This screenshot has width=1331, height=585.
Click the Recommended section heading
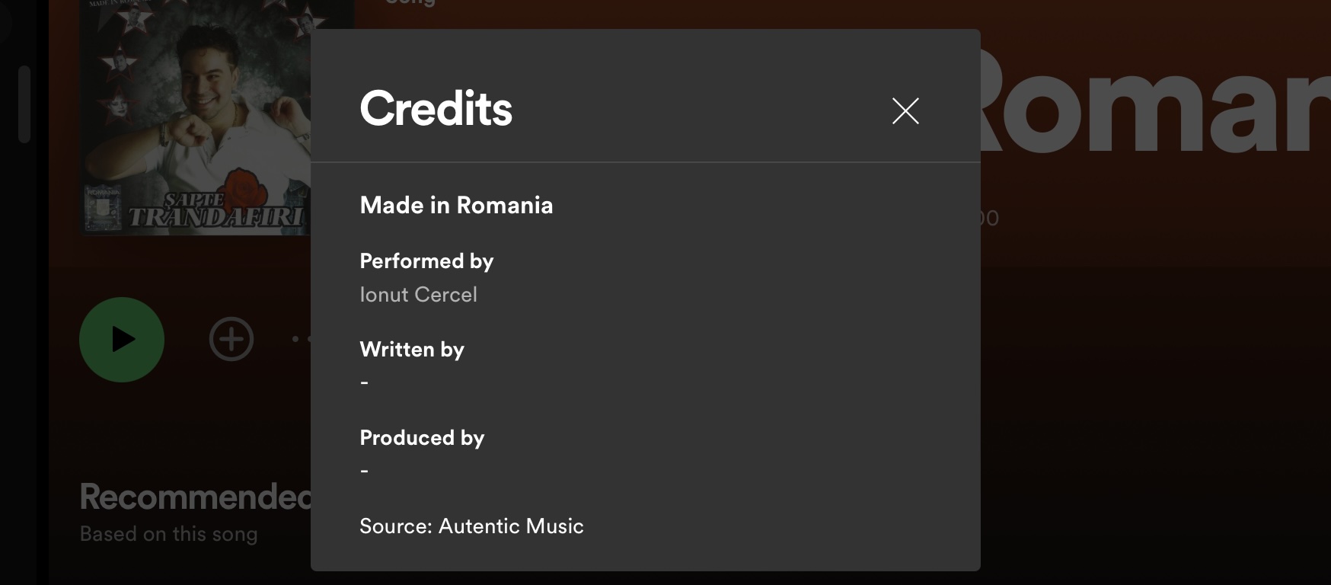coord(195,497)
